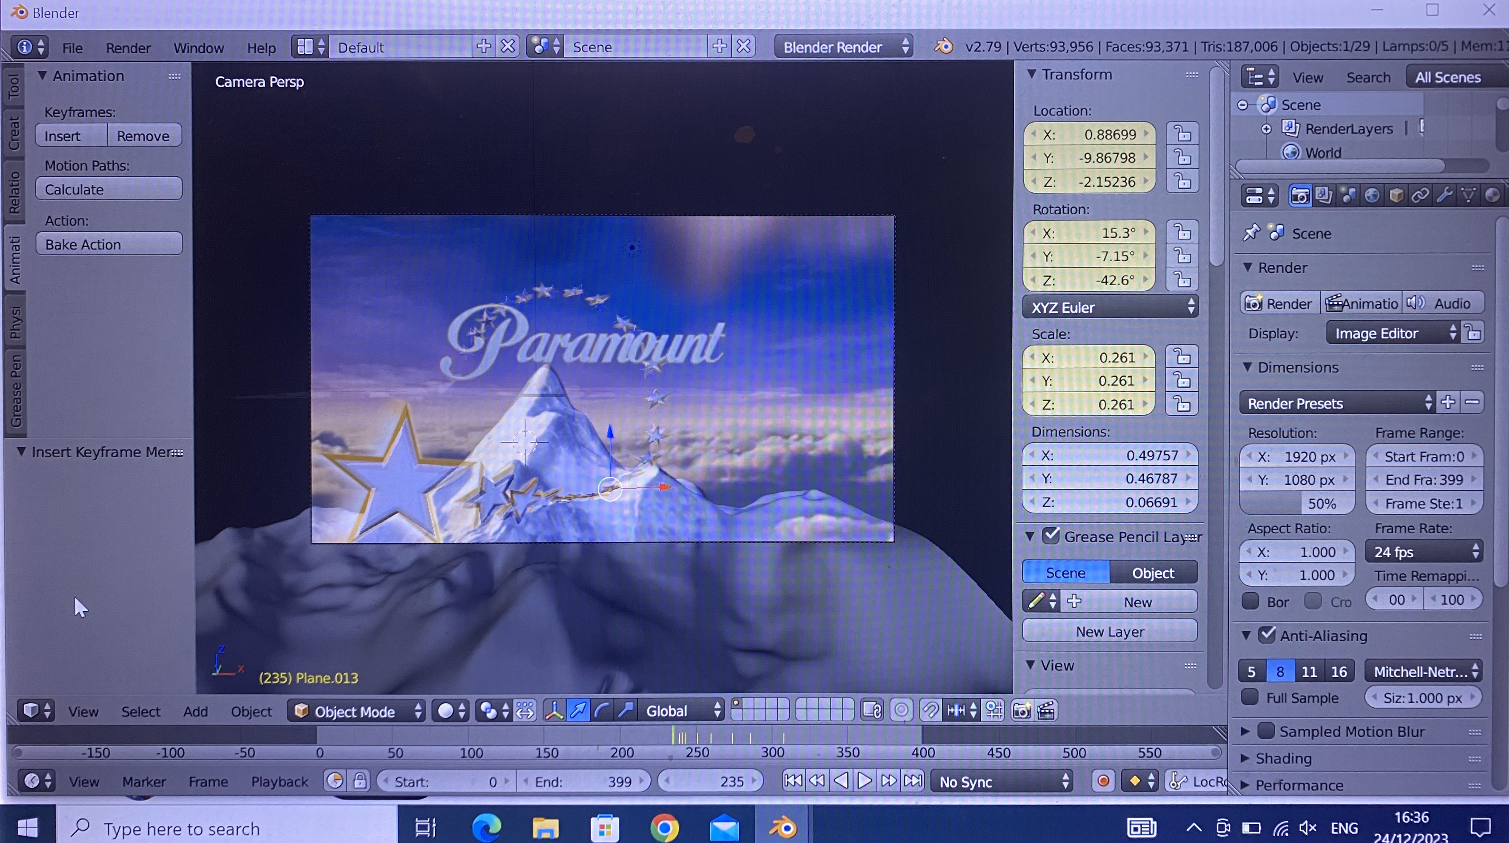
Task: Pin the Scene properties context icon
Action: coord(1251,233)
